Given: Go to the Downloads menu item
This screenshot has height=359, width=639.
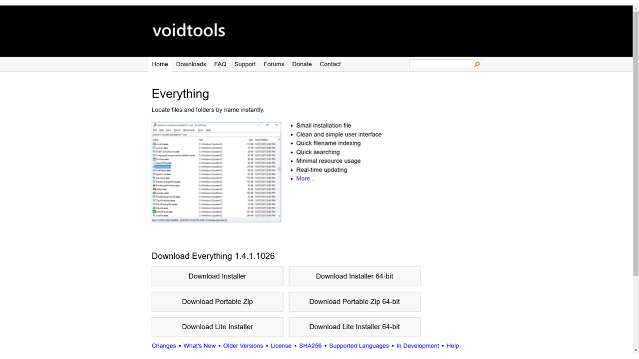Looking at the screenshot, I should (191, 64).
